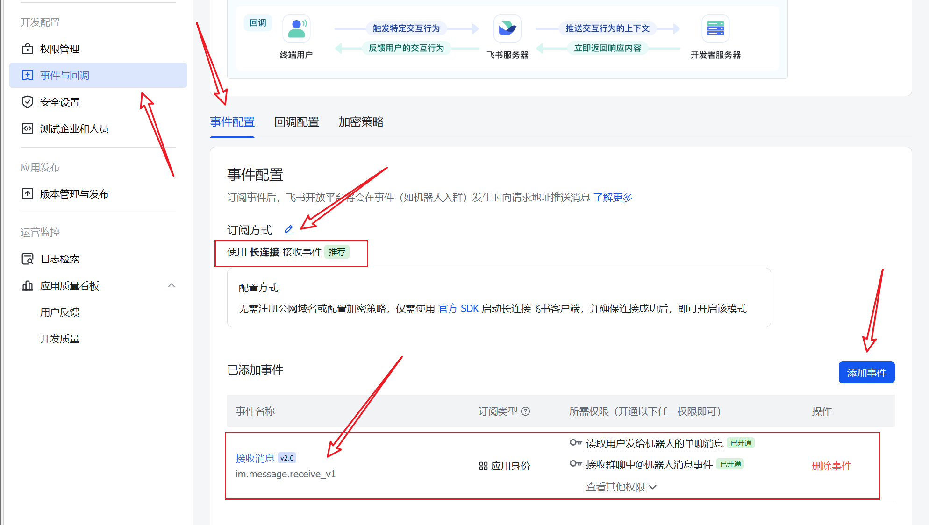Click the 日志检索 search icon
The height and width of the screenshot is (525, 929).
click(28, 259)
